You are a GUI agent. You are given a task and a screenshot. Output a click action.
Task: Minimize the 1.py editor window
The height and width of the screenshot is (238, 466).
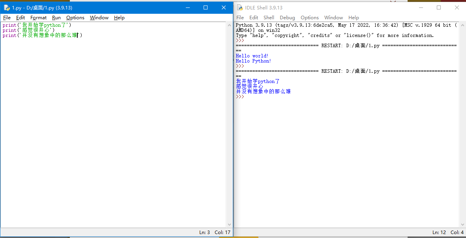(187, 8)
